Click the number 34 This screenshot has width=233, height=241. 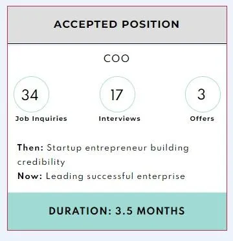30,95
